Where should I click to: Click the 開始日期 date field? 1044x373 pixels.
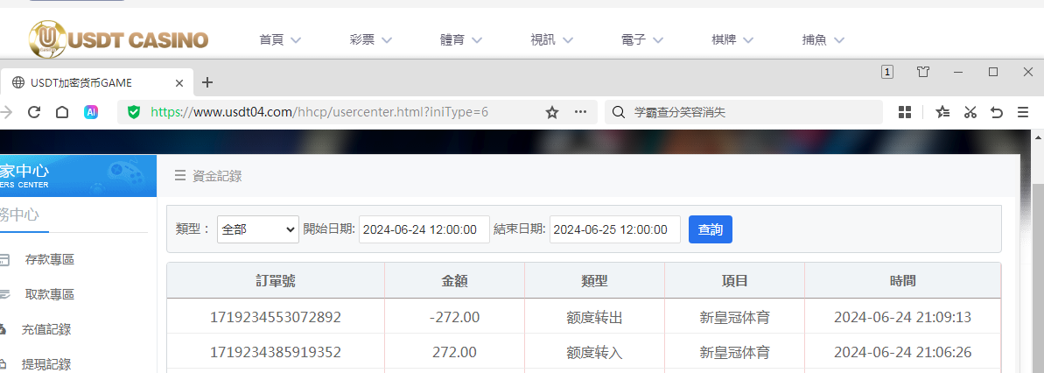424,229
